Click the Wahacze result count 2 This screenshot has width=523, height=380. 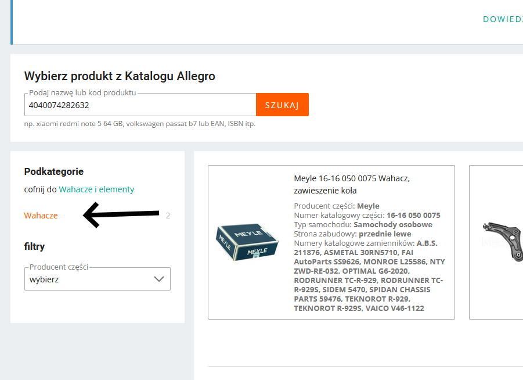point(168,216)
